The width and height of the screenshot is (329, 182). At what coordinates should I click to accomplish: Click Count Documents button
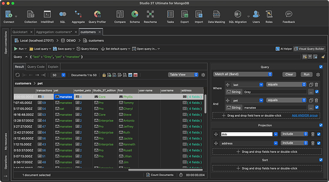pyautogui.click(x=160, y=175)
